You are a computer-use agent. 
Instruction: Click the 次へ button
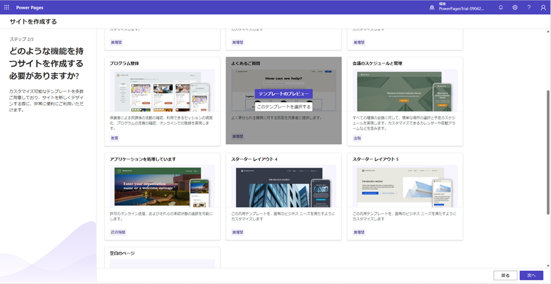click(x=531, y=275)
